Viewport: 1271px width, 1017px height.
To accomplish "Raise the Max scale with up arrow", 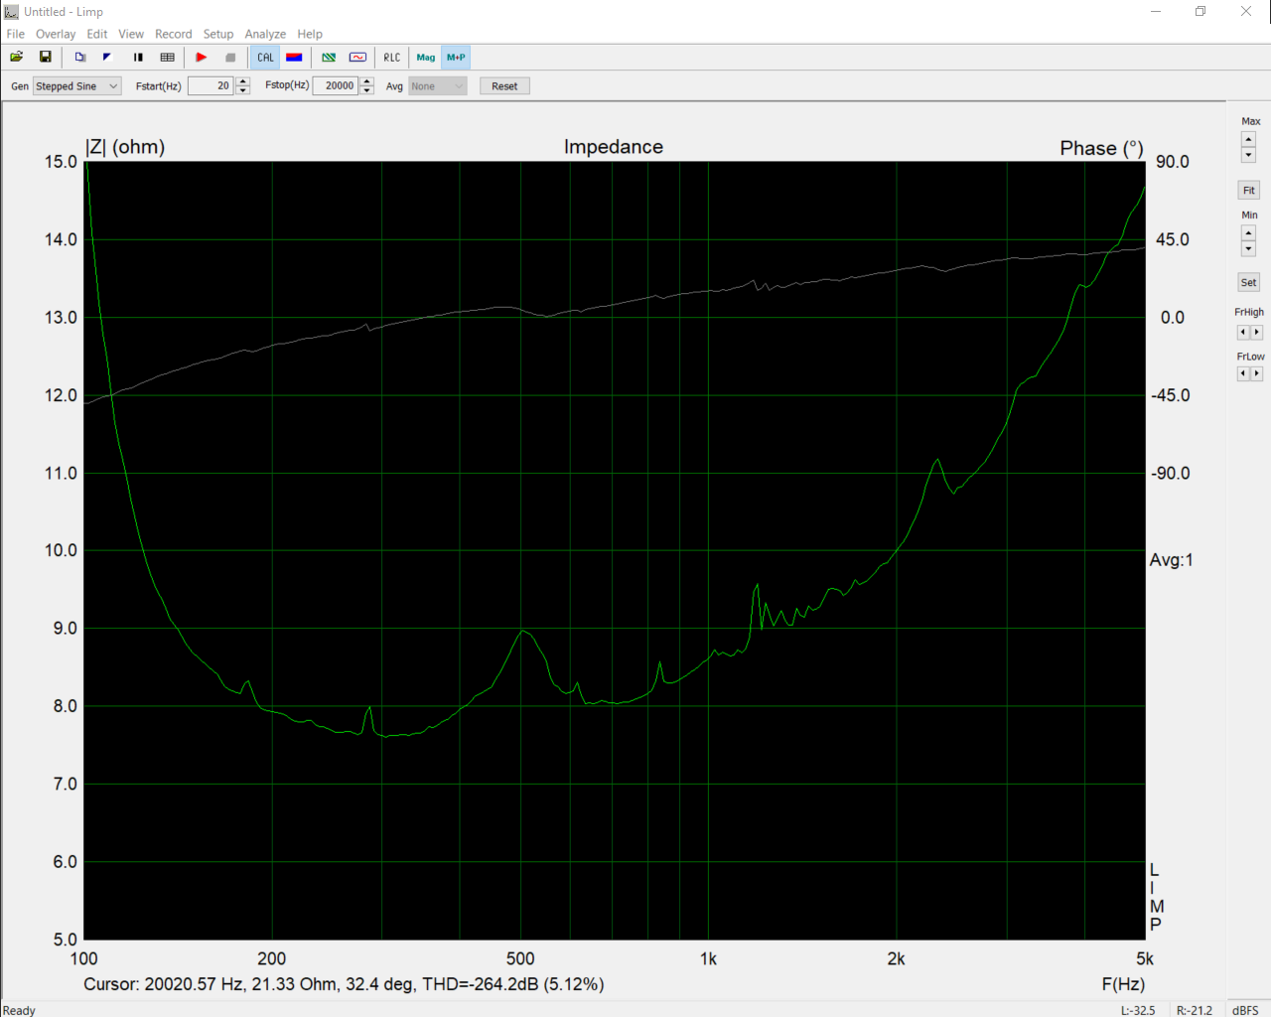I will [1248, 139].
